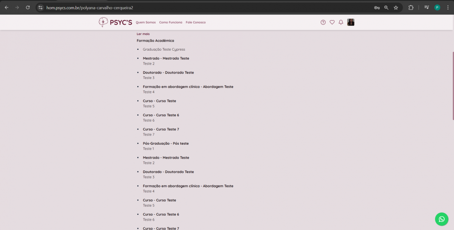Screen dimensions: 454x230
Task: Click the help question mark icon
Action: [x=323, y=22]
